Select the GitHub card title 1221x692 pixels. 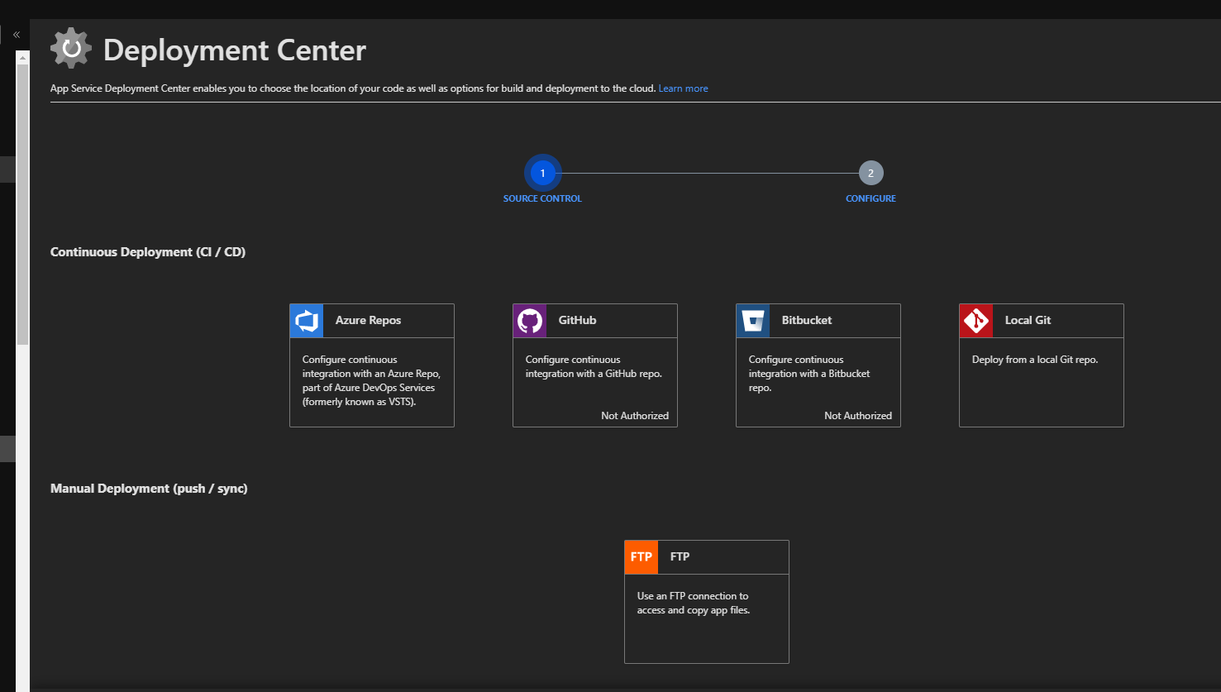point(577,321)
